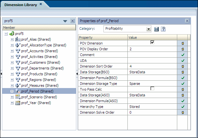Image resolution: width=198 pixels, height=138 pixels.
Task: Click the prof_Scenario dimension icon
Action: (18, 97)
